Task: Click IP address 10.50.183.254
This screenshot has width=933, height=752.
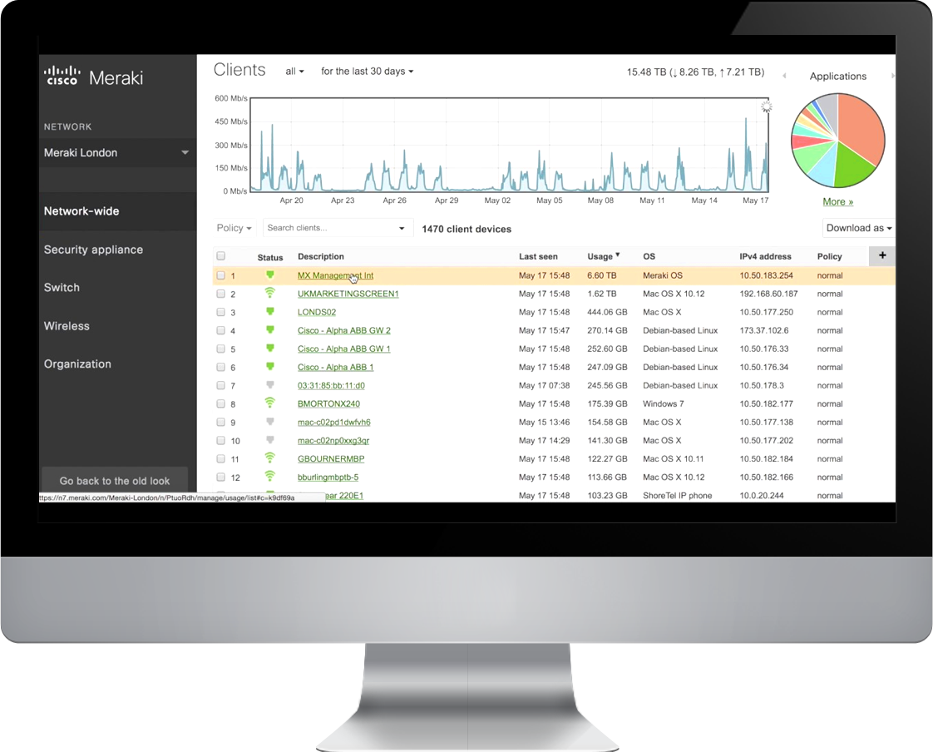Action: coord(767,275)
